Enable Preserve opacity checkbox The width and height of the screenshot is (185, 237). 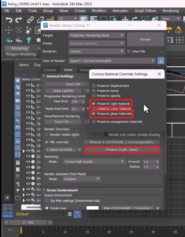pos(94,96)
